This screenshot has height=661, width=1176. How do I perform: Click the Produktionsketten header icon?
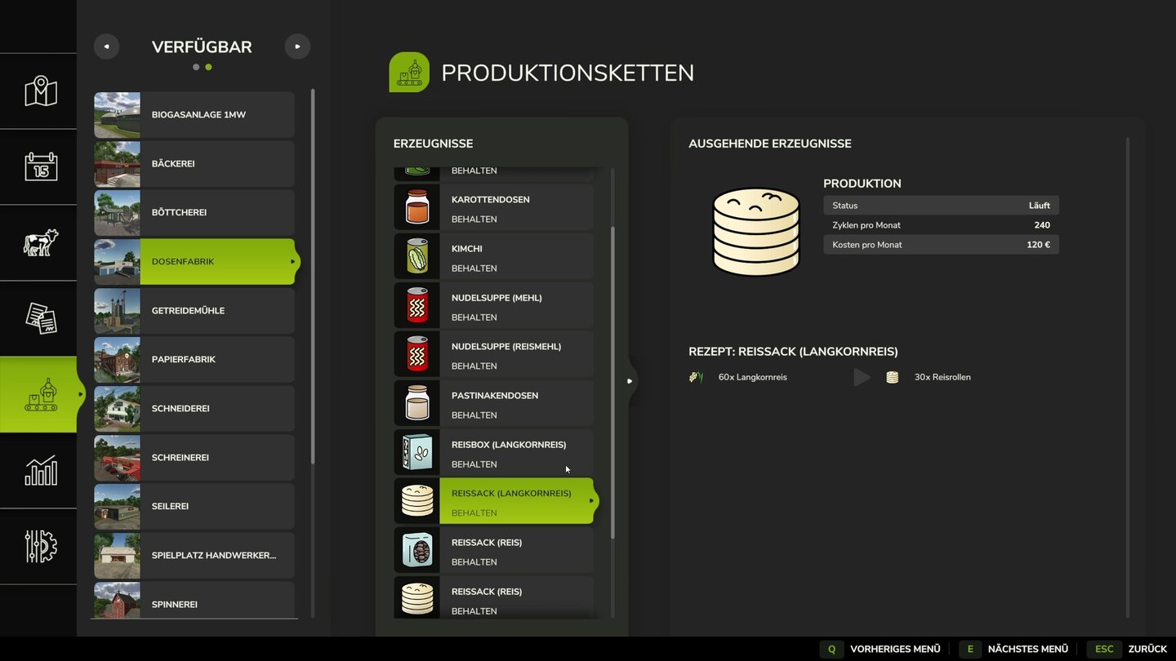tap(409, 73)
